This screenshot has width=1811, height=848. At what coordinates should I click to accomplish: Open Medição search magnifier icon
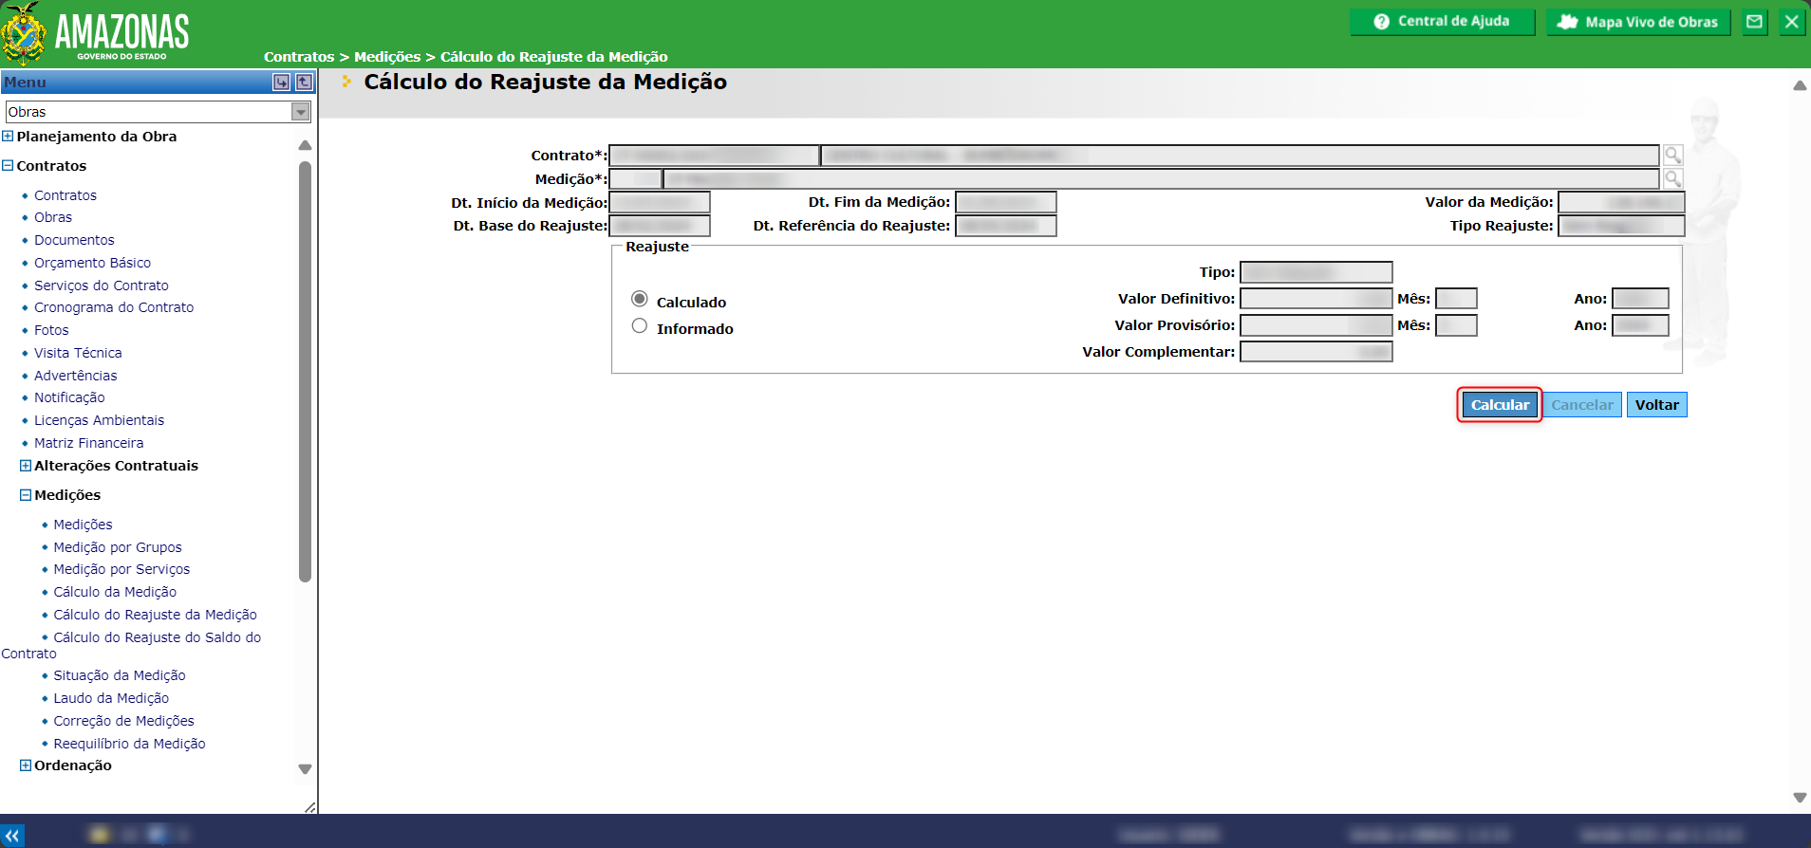(1672, 178)
